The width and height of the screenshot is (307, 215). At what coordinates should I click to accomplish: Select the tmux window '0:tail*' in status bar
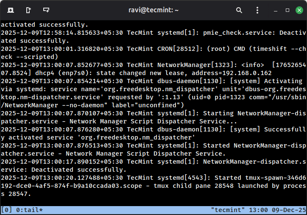click(x=29, y=210)
